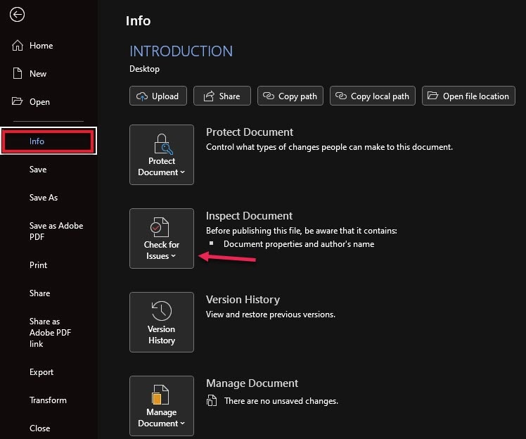The width and height of the screenshot is (526, 439).
Task: Click the Copy local path button
Action: pyautogui.click(x=373, y=96)
